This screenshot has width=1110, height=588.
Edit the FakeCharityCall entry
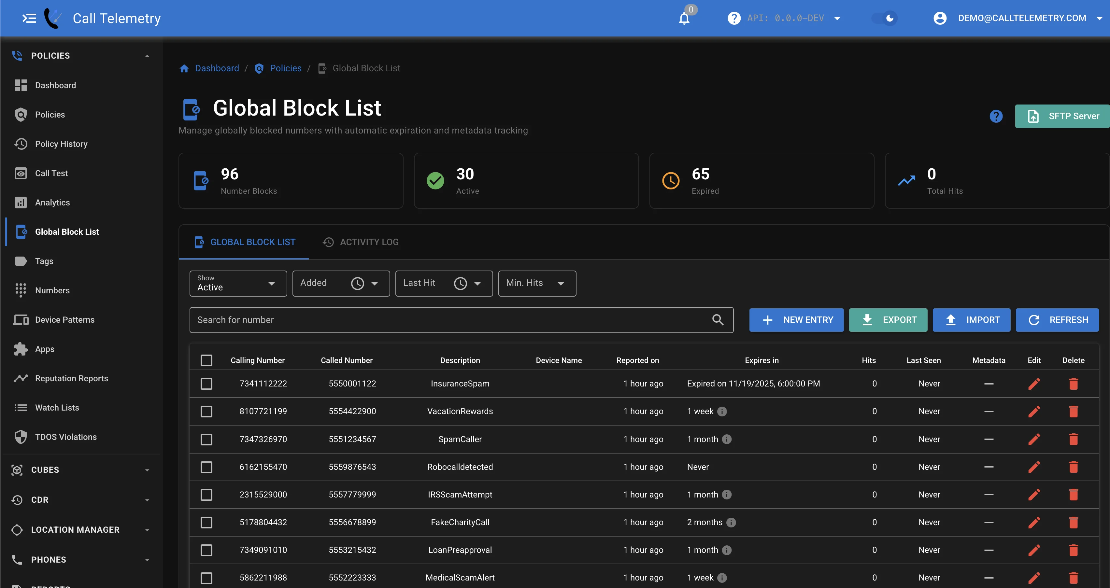pyautogui.click(x=1034, y=523)
